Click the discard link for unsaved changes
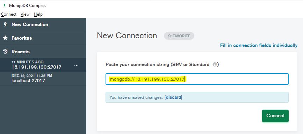 (173, 97)
